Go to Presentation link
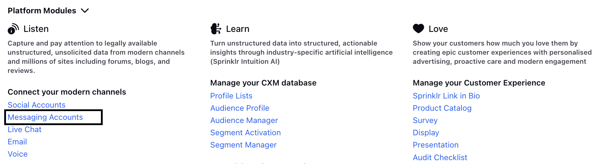 click(x=436, y=145)
